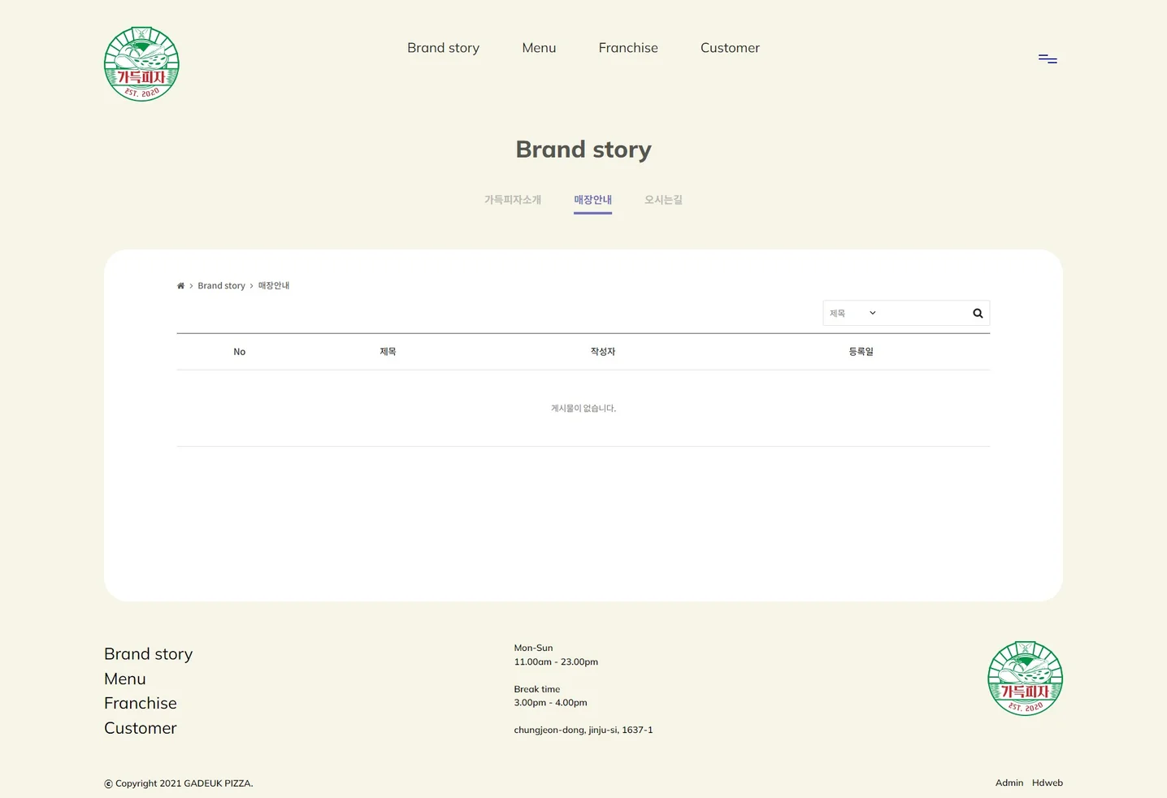The image size is (1167, 798).
Task: Open Brand story in the top navigation
Action: click(443, 48)
